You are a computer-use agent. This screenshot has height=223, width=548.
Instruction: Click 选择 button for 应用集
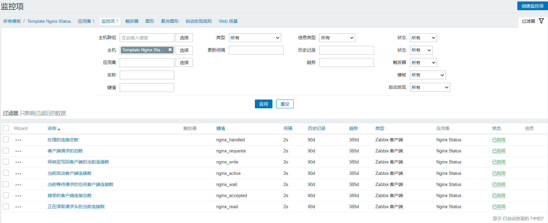pos(184,62)
